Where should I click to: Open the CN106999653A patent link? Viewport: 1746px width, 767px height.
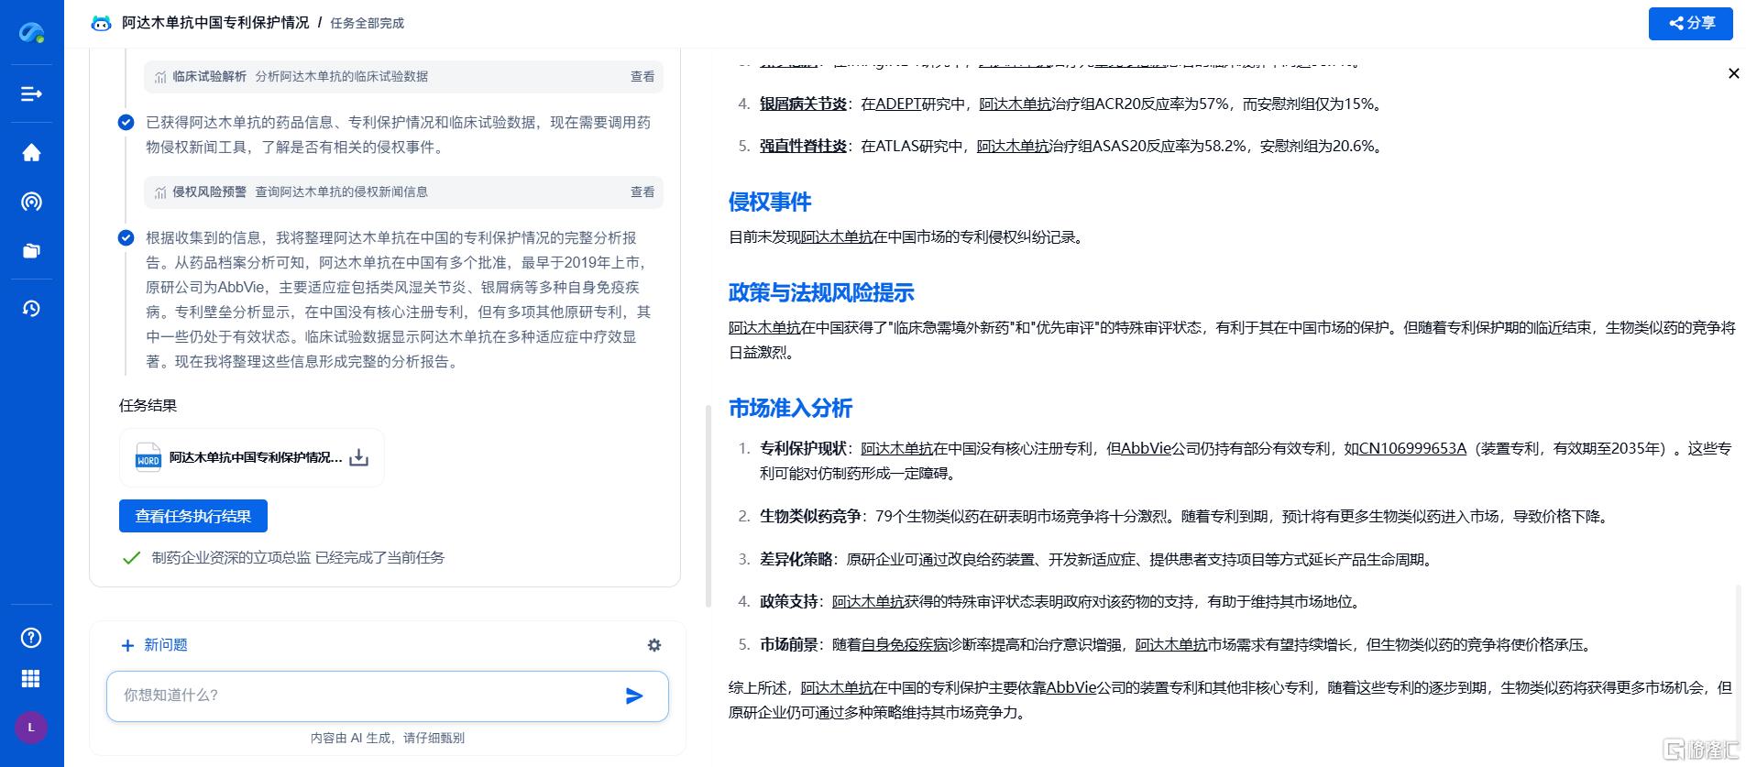[1412, 449]
